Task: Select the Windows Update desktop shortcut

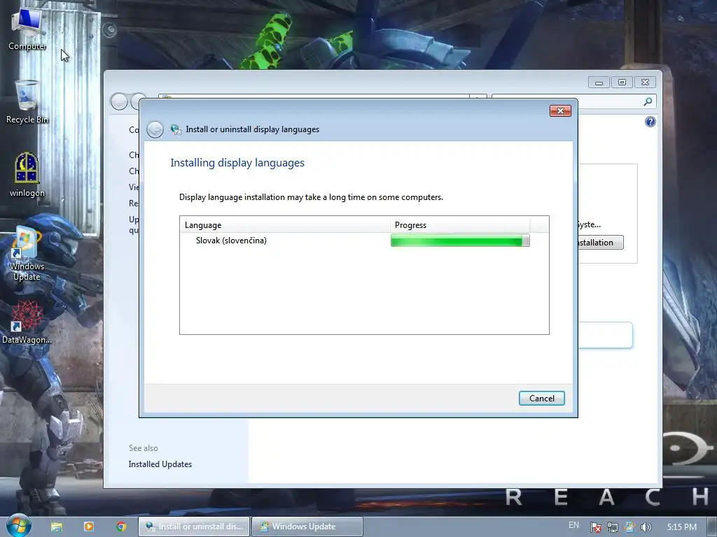Action: pos(27,254)
